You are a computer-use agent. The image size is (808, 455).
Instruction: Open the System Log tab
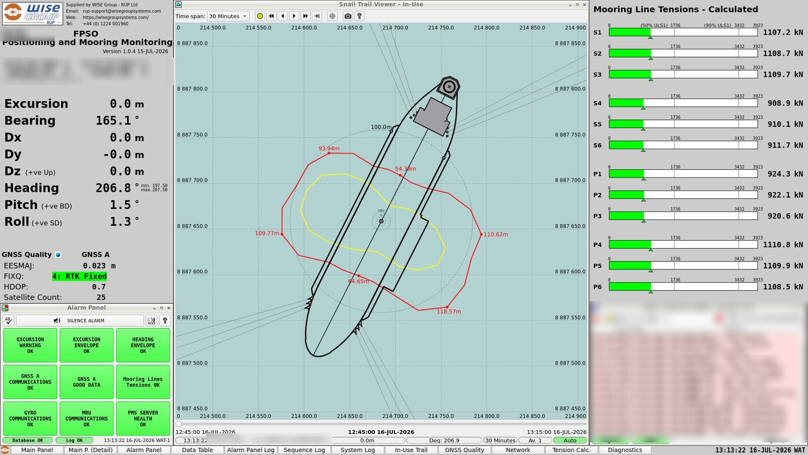(x=358, y=450)
